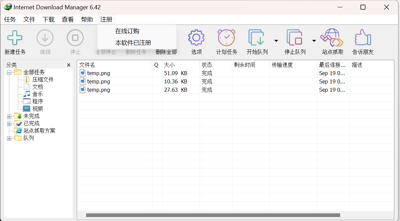Click the 告诉朋友 thumbs-up icon
400x221 pixels.
tap(363, 38)
